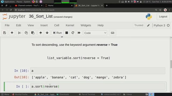Rename the notebook title 36_Sort_List
Viewport: 172px width, 96px height.
(41, 16)
